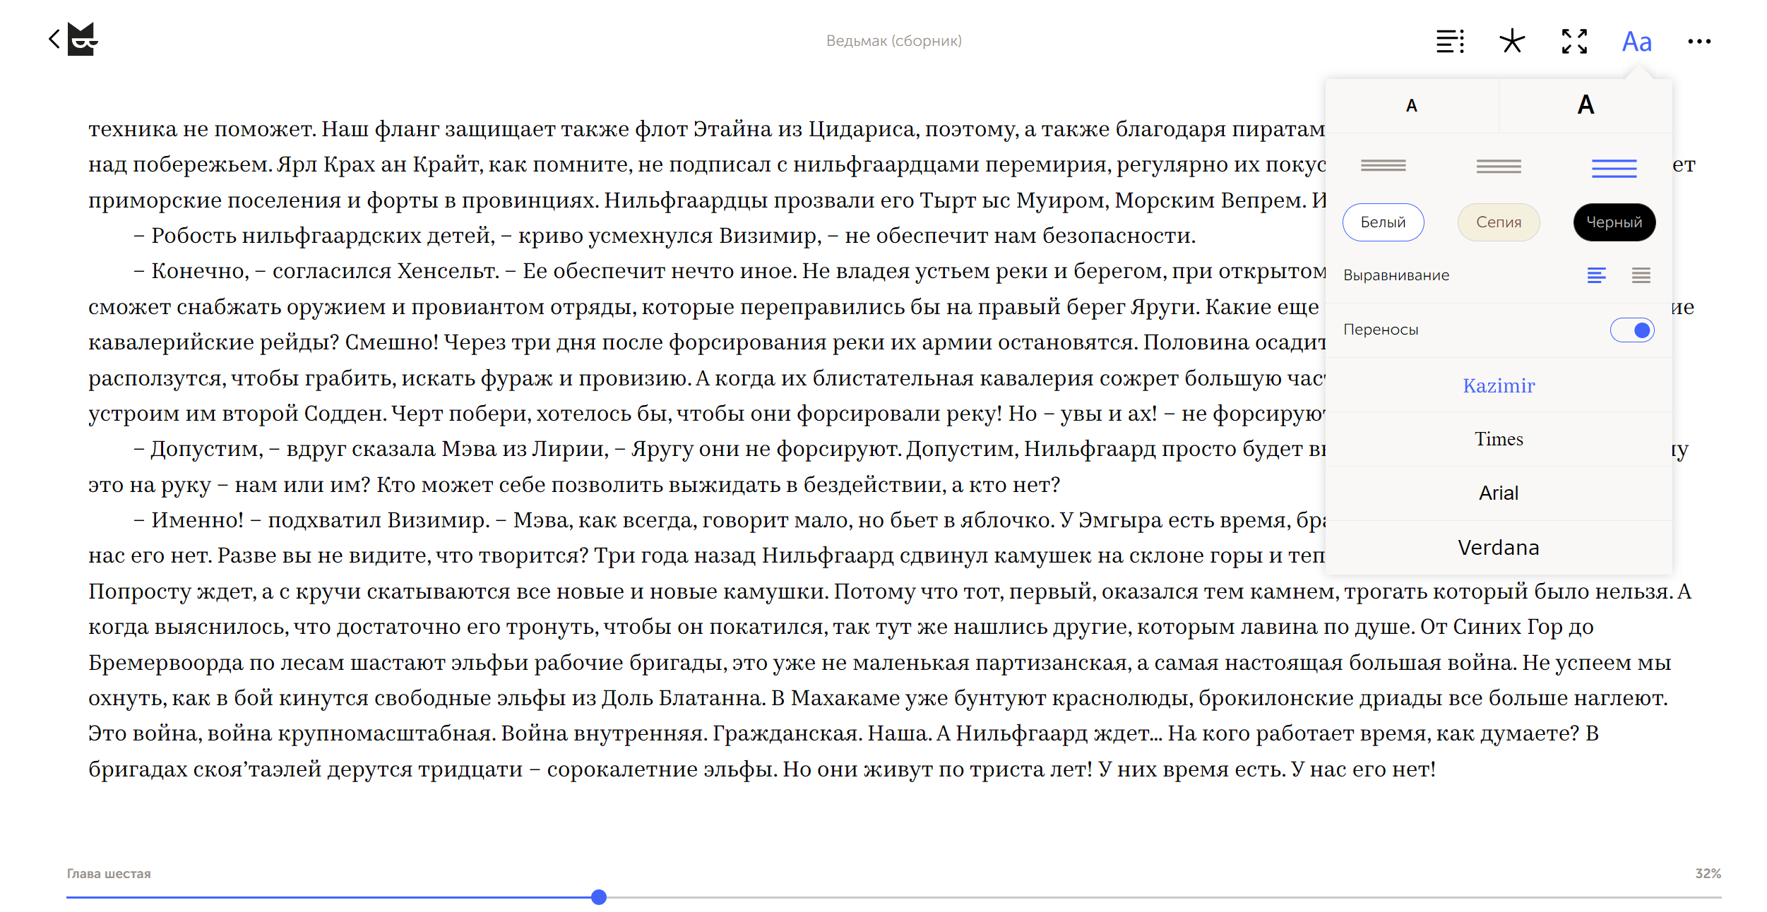
Task: Select the Verdana font
Action: (1499, 548)
